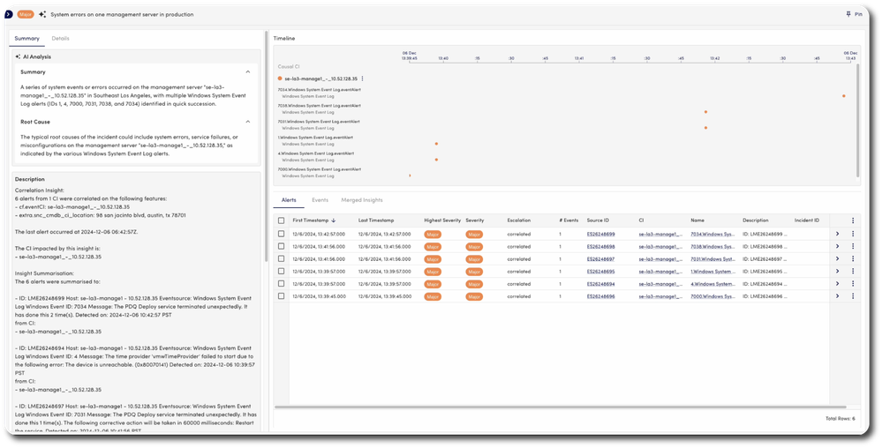Expand row details arrow for alert ES26248697
Image resolution: width=882 pixels, height=448 pixels.
(x=837, y=259)
